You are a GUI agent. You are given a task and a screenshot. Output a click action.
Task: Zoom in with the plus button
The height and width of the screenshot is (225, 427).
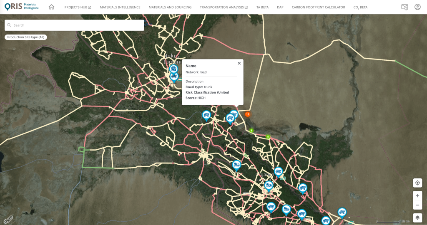pos(417,195)
